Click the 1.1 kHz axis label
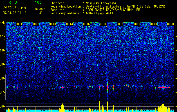The width and height of the screenshot is (177, 112). point(3,36)
